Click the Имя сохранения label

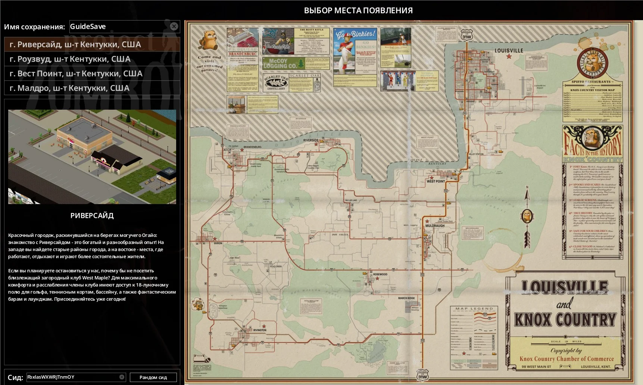tap(34, 26)
